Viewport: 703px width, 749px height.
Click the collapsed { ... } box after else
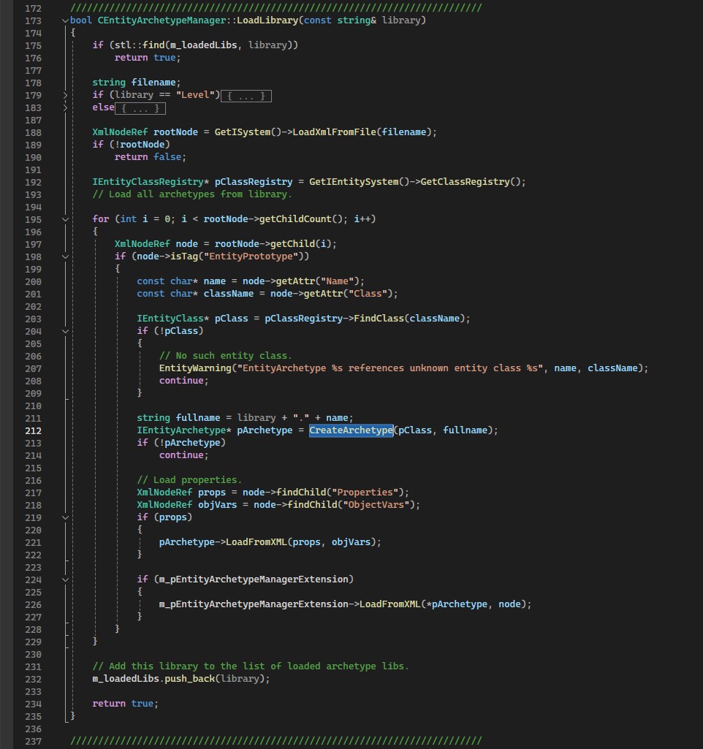140,108
